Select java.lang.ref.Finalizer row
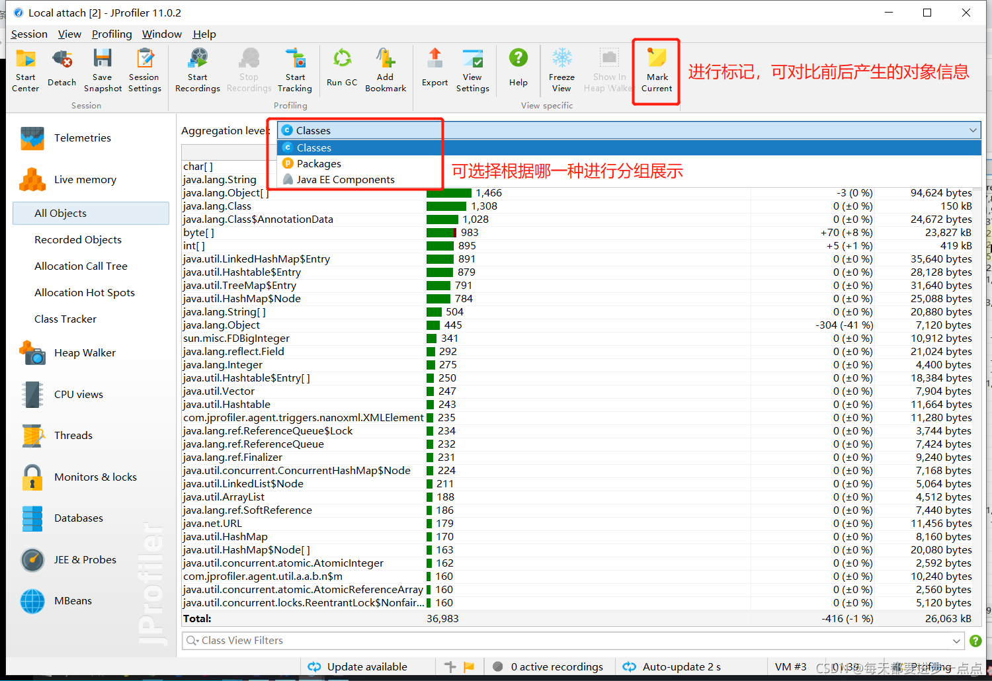Viewport: 992px width, 681px height. [x=581, y=458]
